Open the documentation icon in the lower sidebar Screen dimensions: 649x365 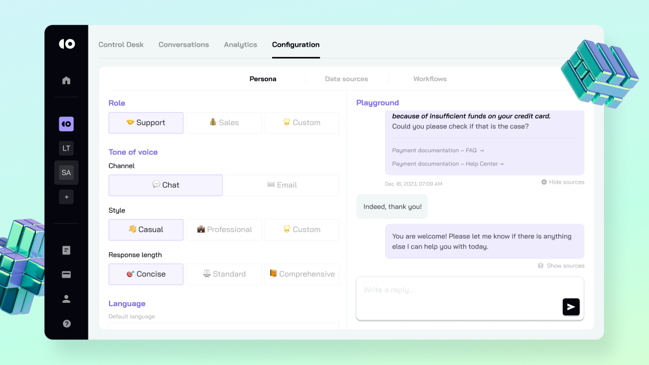(66, 250)
